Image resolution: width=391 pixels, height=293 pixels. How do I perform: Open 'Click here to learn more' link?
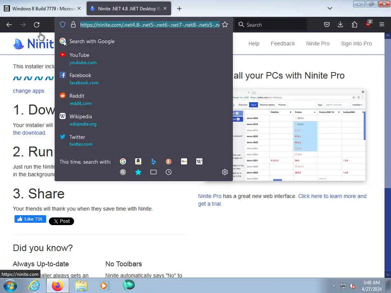pos(332,196)
